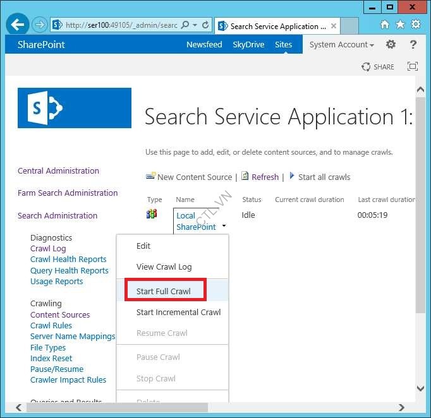Viewport: 431px width, 418px height.
Task: Select Start Incremental Crawl menu entry
Action: [x=178, y=313]
